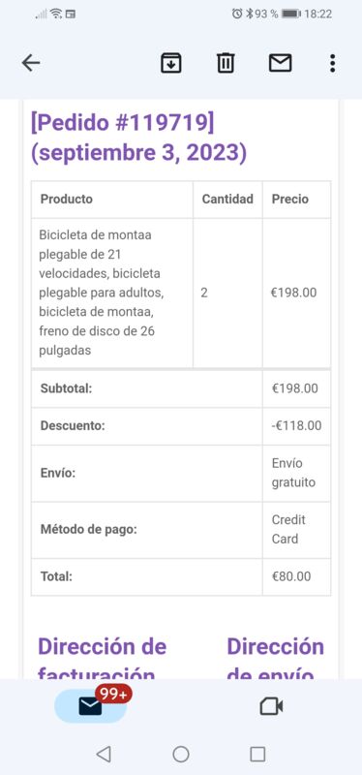Tap the Total €80.00 amount cell

(x=297, y=576)
